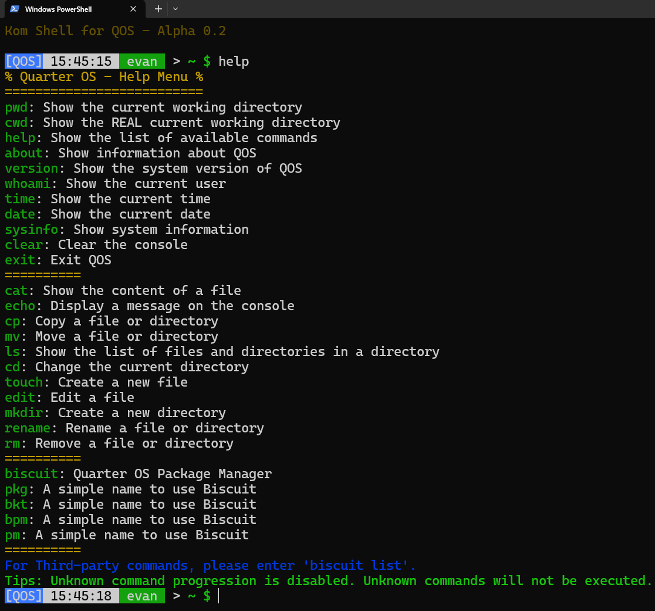This screenshot has height=611, width=655.
Task: Click the 'time: Show the current time' line
Action: pos(107,199)
